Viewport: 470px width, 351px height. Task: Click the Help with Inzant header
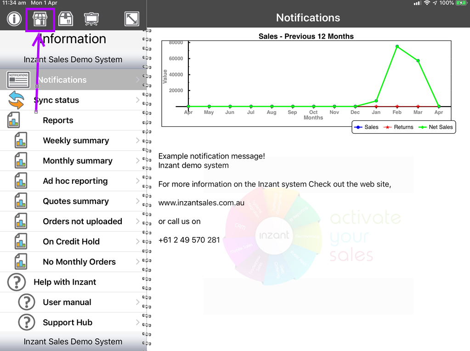73,282
